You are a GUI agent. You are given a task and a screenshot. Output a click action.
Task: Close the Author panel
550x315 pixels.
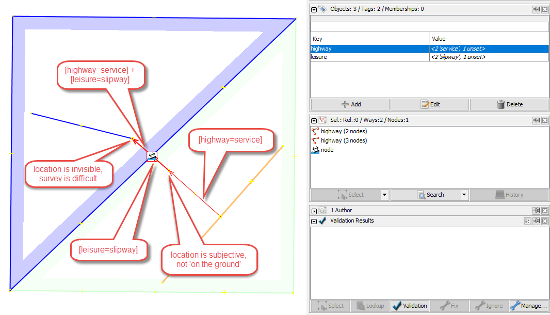(545, 211)
